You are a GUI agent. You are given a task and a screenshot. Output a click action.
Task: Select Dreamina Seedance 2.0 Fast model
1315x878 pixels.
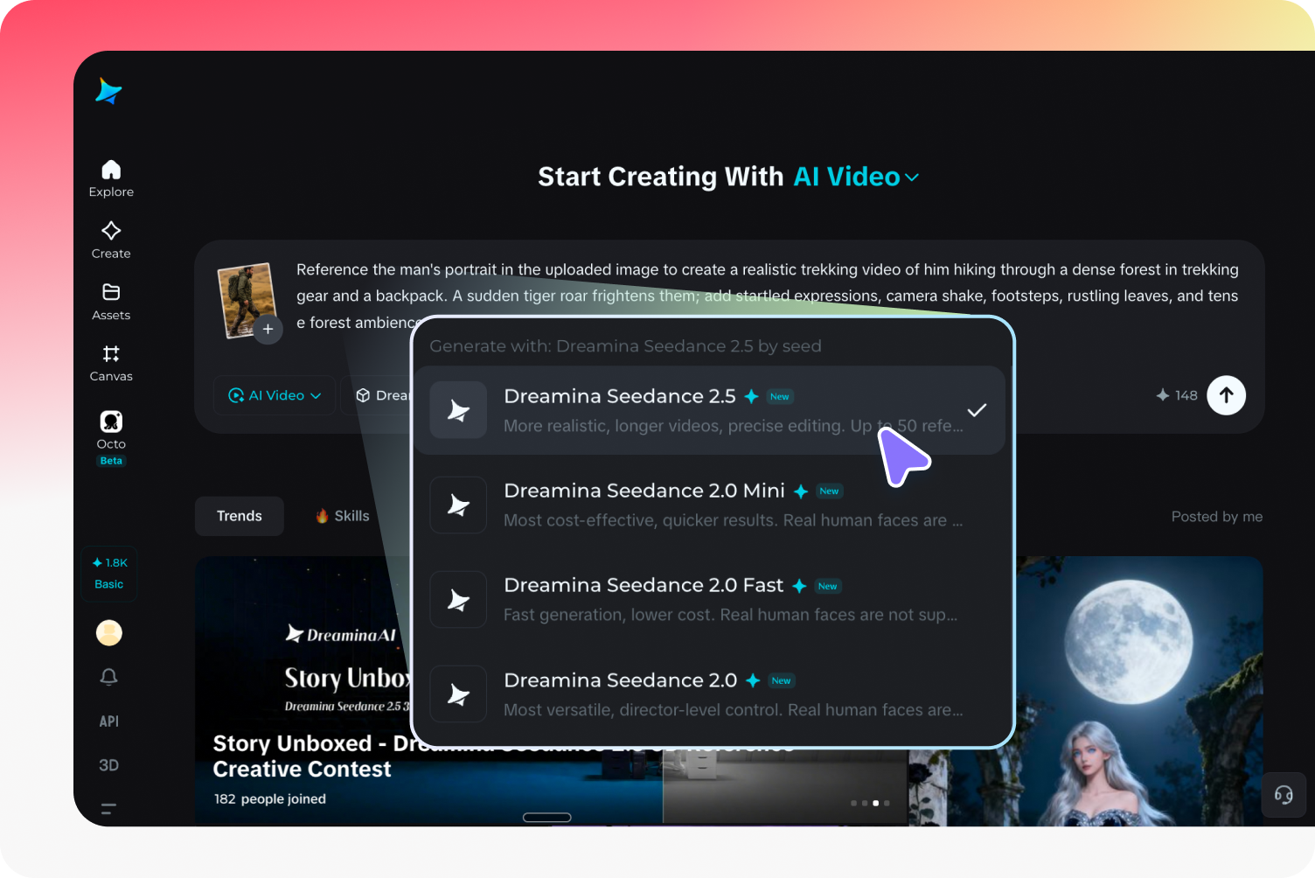coord(709,600)
